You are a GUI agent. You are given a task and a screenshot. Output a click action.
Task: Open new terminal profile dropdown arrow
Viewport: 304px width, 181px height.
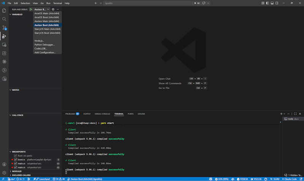284,114
